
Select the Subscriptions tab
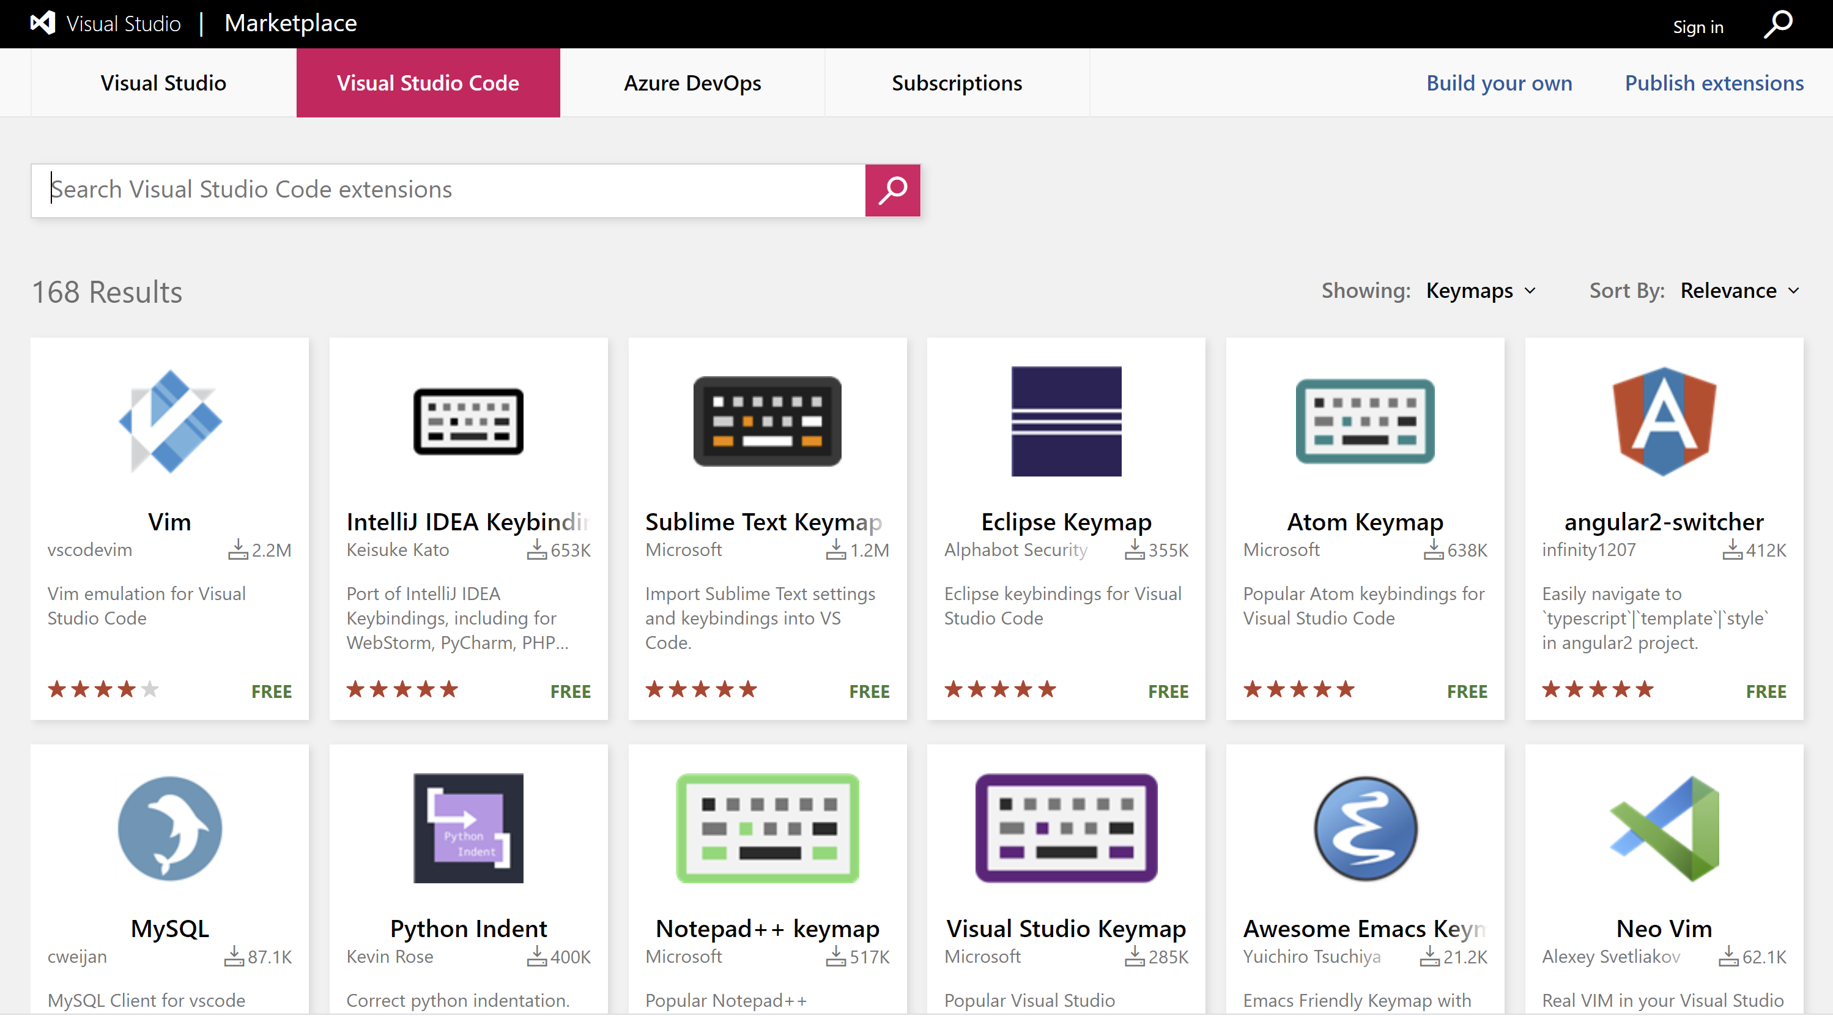pyautogui.click(x=957, y=83)
